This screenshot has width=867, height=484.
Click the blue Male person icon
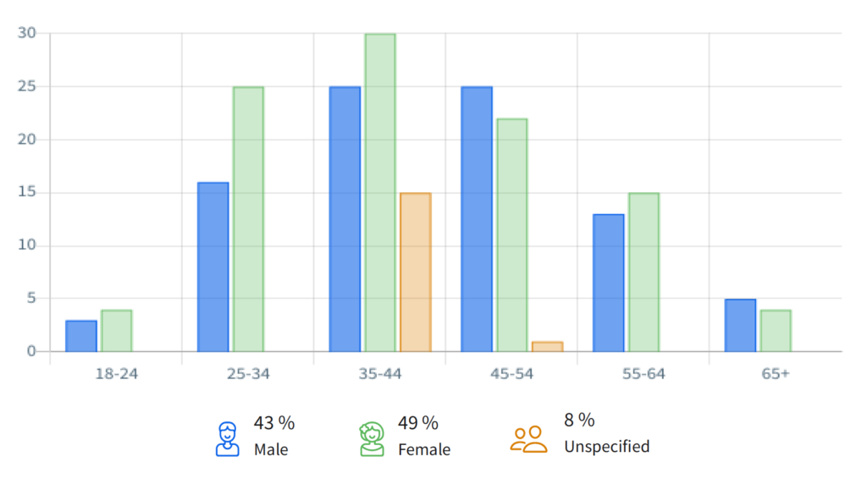pyautogui.click(x=227, y=438)
